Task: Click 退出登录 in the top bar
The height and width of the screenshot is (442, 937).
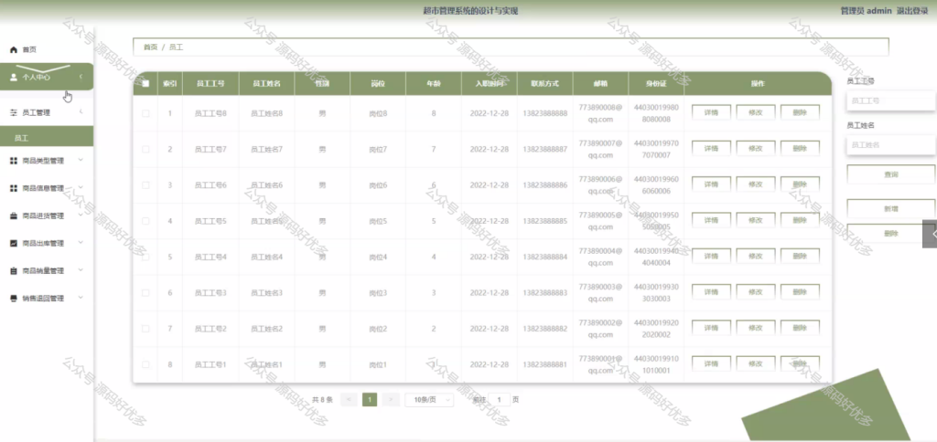Action: [912, 11]
